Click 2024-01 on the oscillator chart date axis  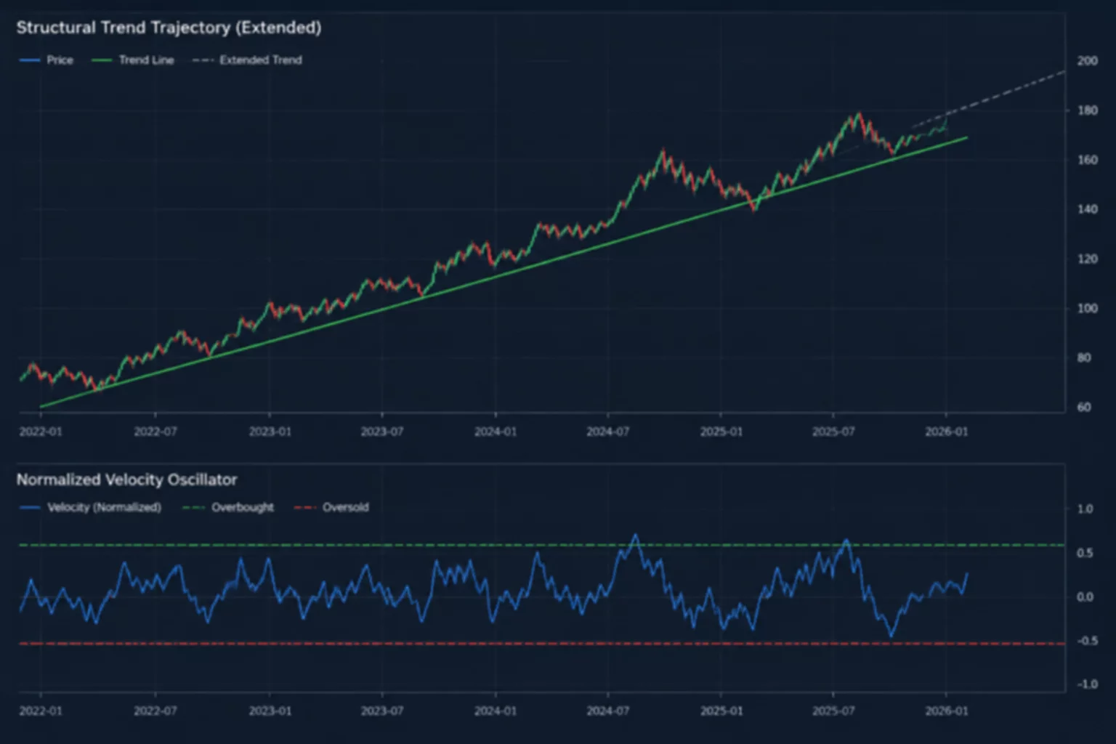pos(496,711)
